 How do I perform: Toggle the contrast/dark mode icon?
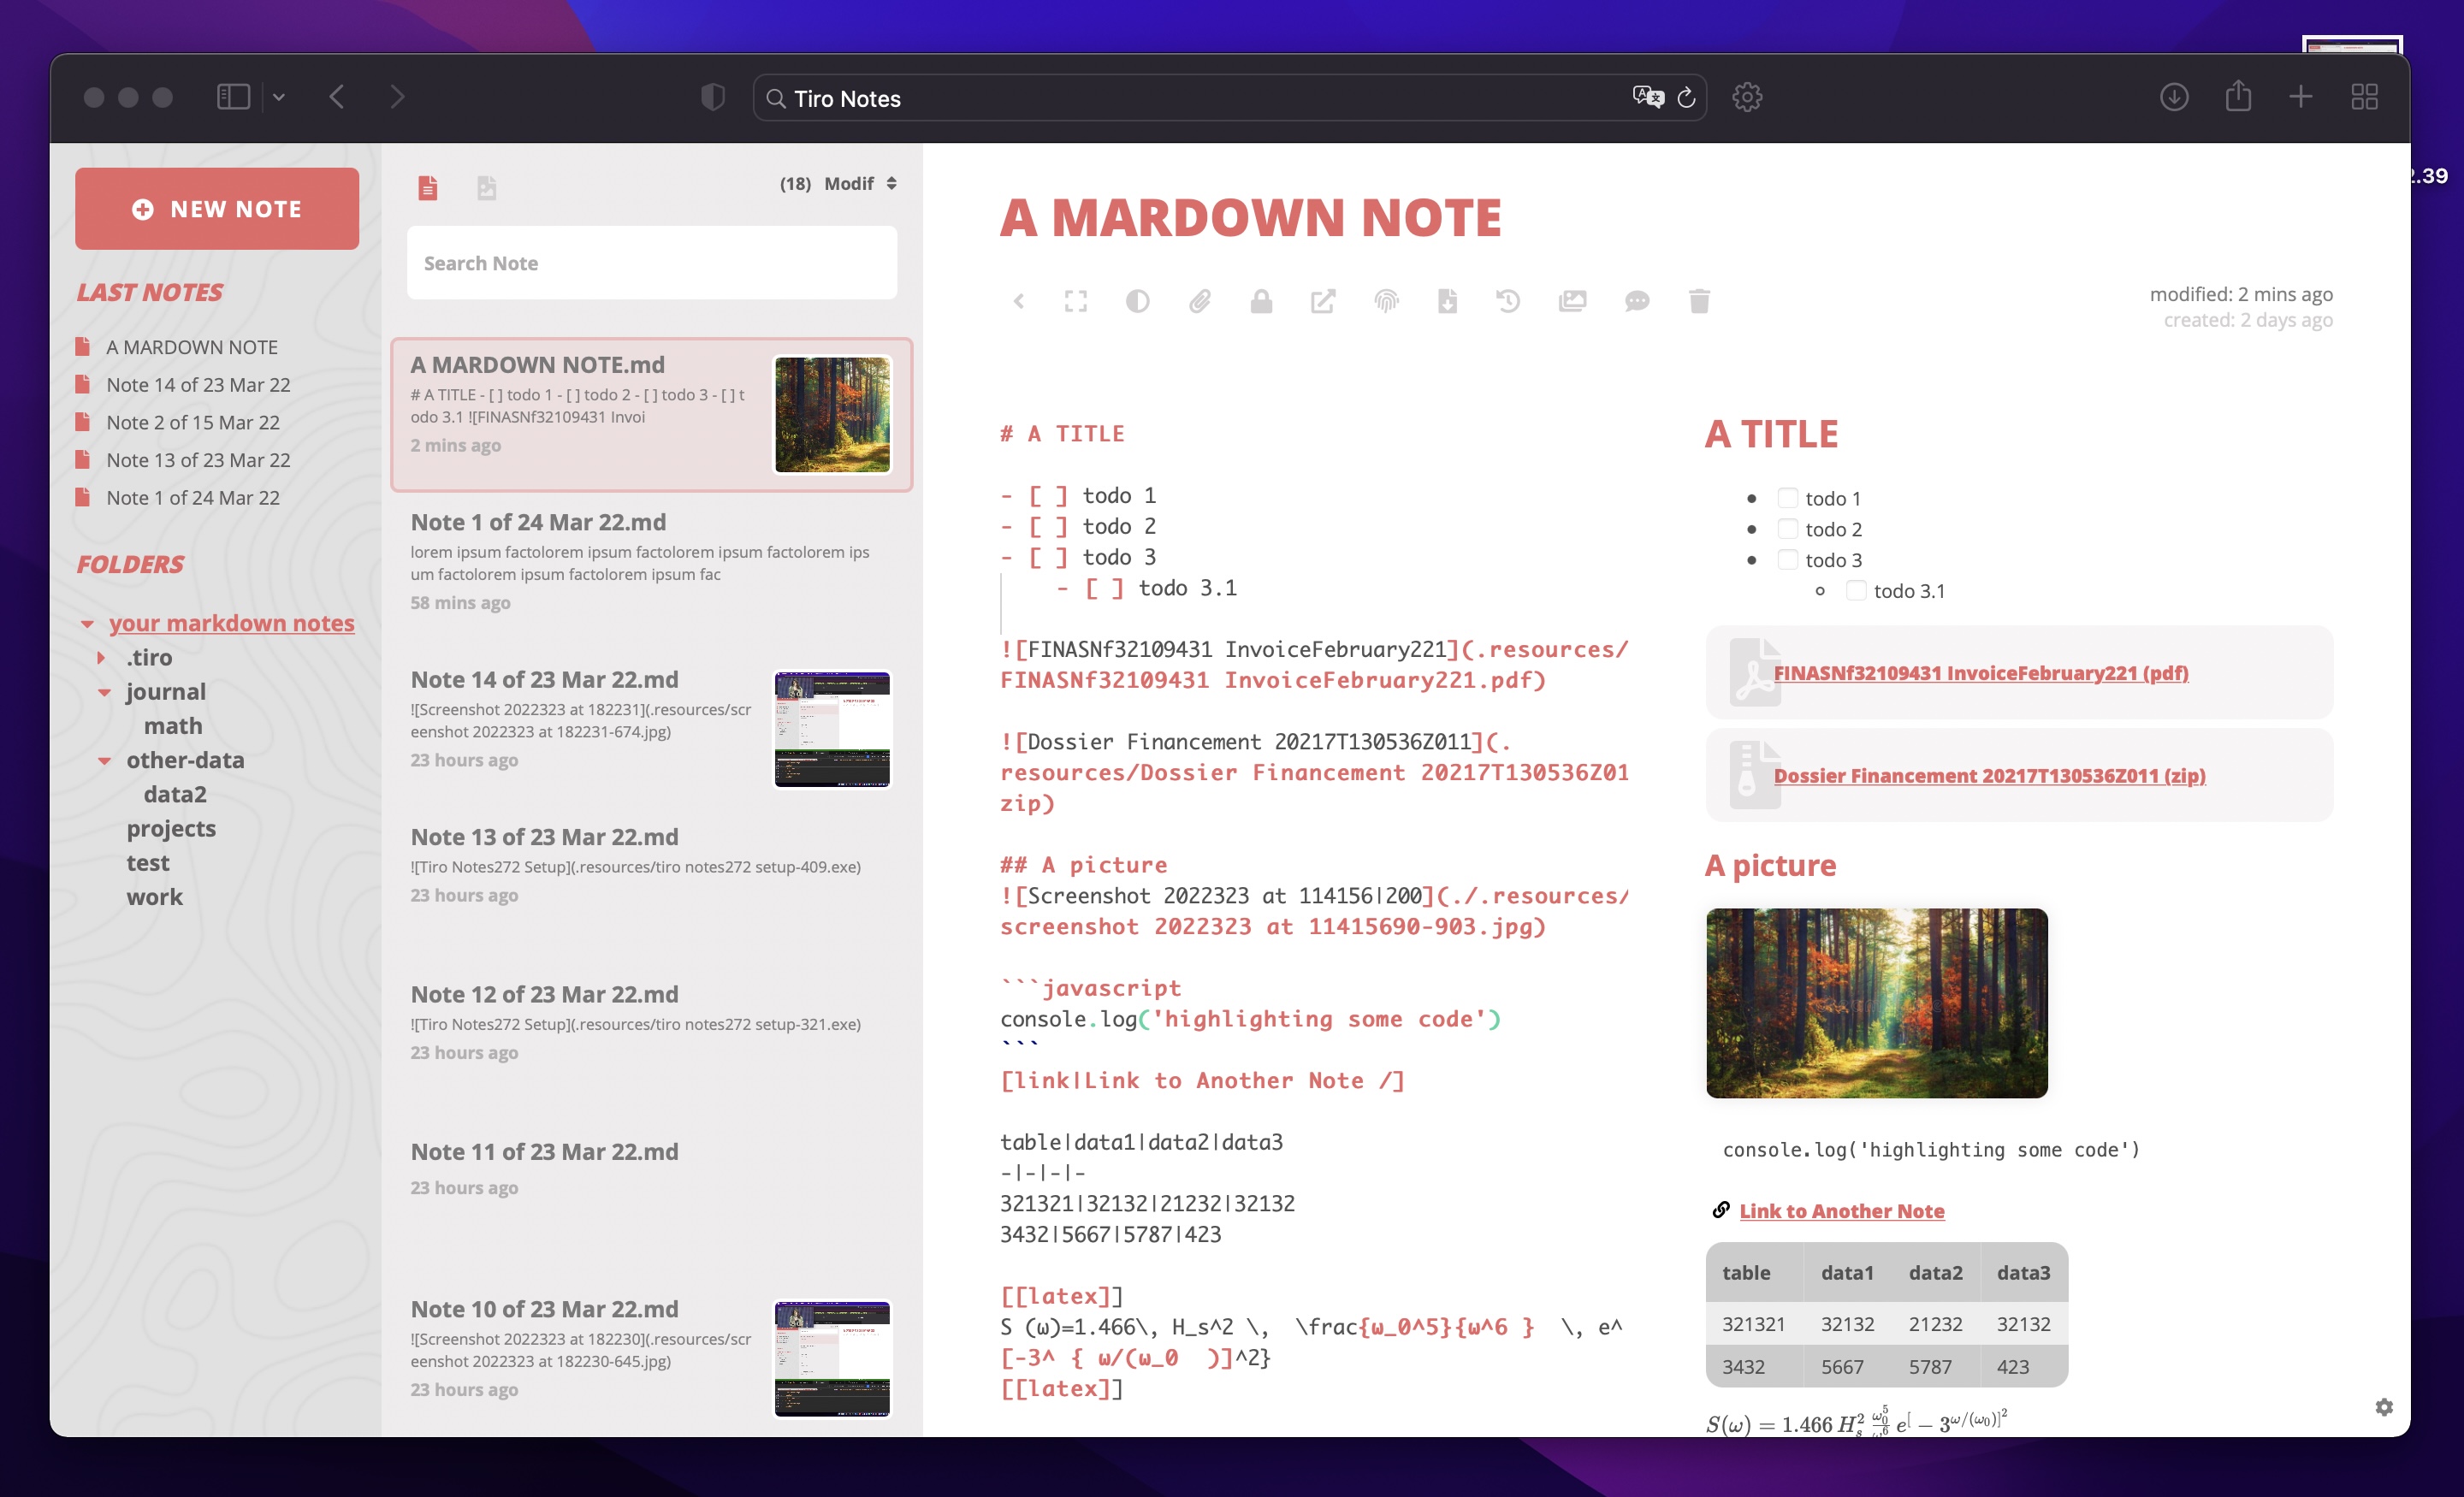[x=1137, y=301]
